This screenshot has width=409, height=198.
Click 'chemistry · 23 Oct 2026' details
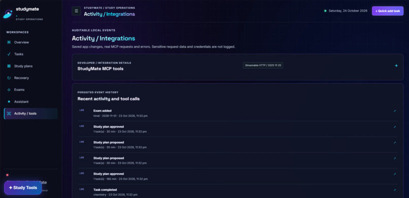pyautogui.click(x=115, y=194)
